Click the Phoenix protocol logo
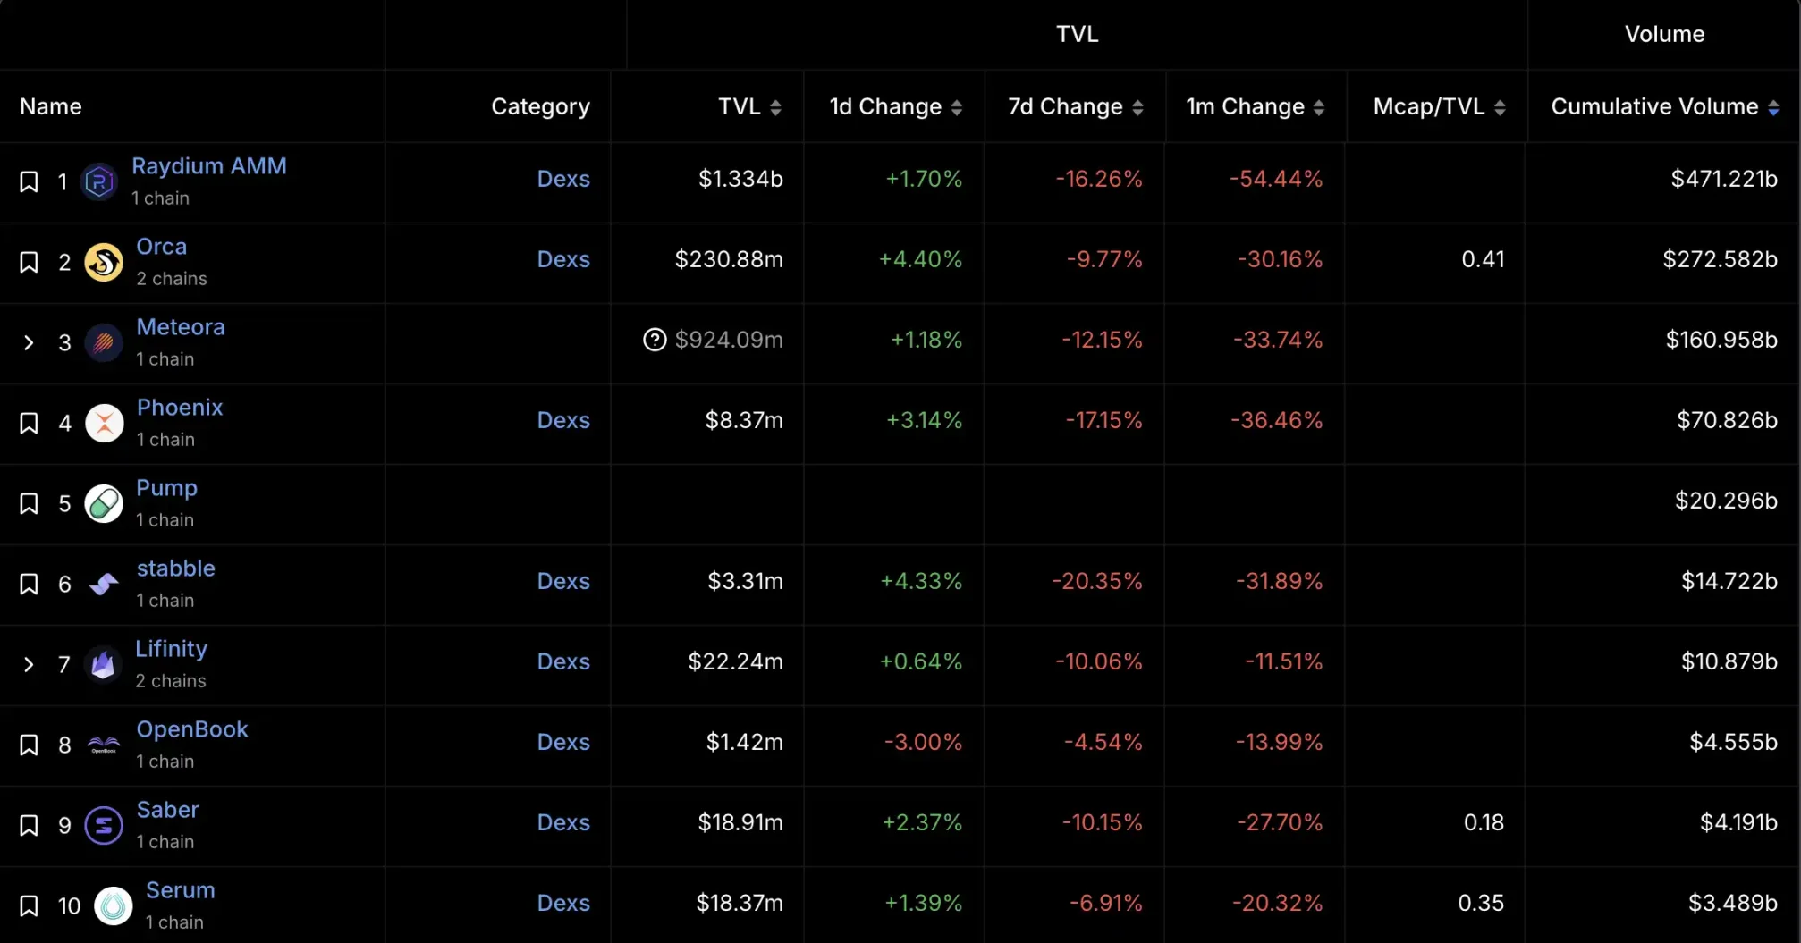1801x943 pixels. click(x=105, y=423)
